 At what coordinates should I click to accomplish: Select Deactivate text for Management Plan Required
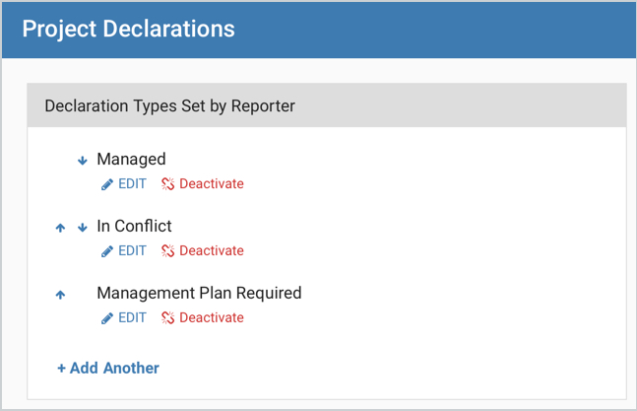point(212,317)
